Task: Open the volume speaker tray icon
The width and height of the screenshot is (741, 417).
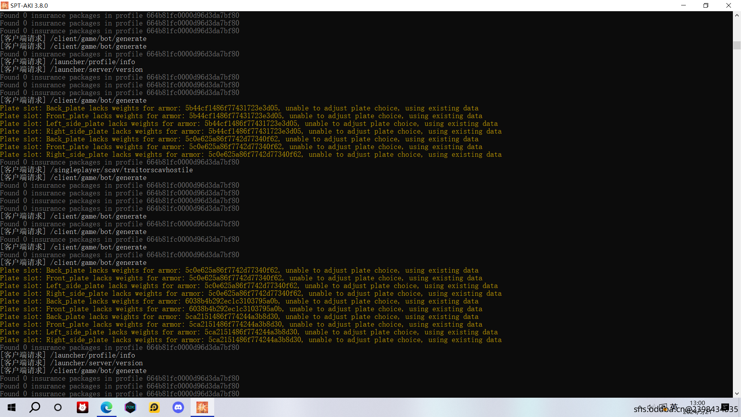Action: (x=651, y=407)
